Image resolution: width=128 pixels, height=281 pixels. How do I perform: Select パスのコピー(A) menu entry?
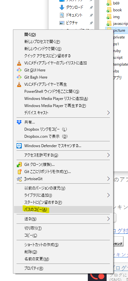63,210
